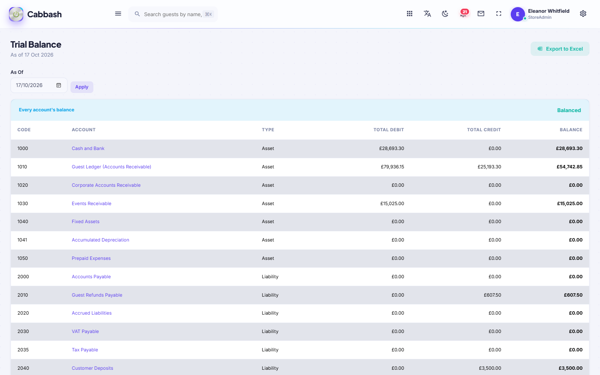Open the Events Receivable account
This screenshot has width=600, height=375.
coord(91,204)
